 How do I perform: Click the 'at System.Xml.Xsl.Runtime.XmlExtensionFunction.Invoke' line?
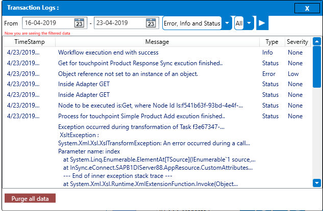point(151,184)
